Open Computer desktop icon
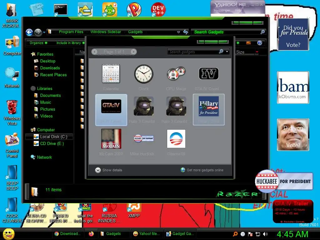 [x=12, y=46]
